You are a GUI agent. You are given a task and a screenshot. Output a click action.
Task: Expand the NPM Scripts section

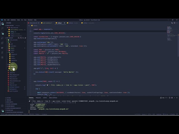pos(10,102)
